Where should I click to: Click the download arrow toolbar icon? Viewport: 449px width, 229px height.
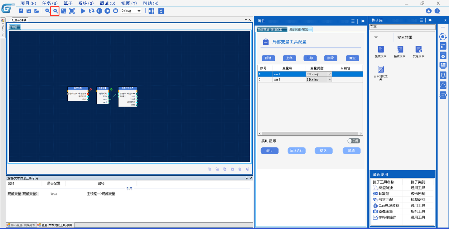pyautogui.click(x=161, y=11)
